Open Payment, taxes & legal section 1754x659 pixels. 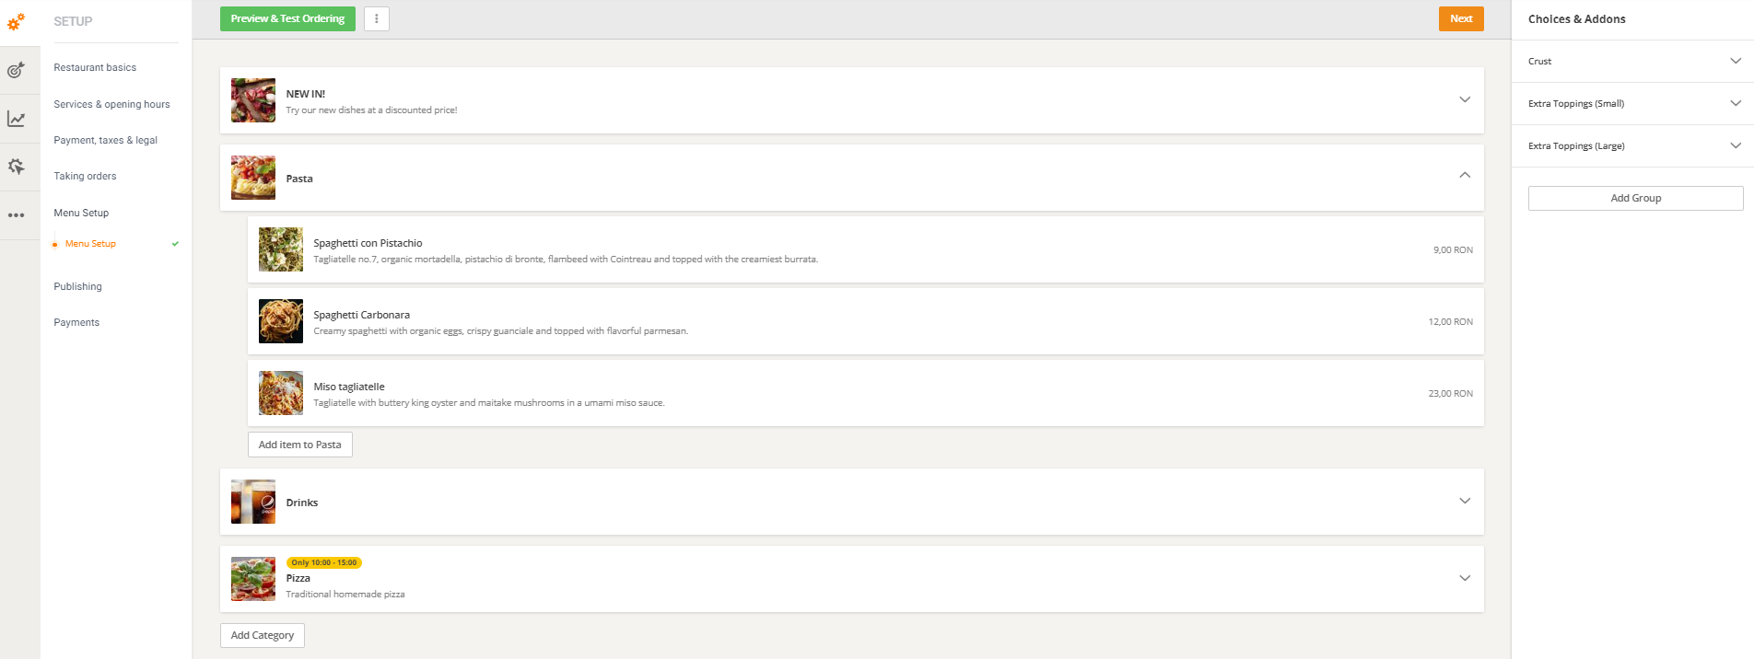coord(105,140)
